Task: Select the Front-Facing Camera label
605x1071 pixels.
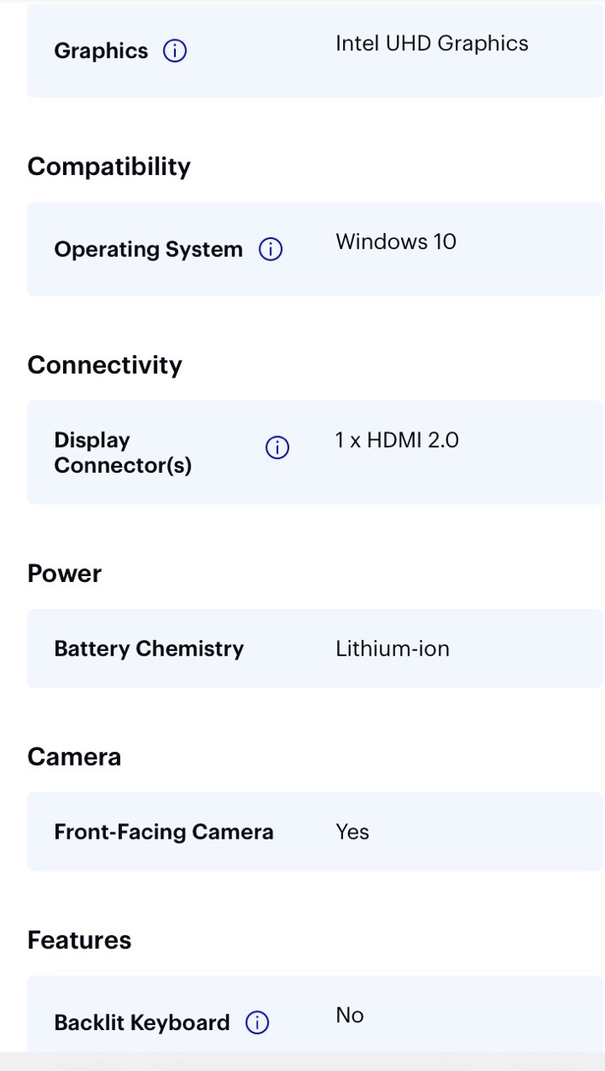Action: (164, 832)
